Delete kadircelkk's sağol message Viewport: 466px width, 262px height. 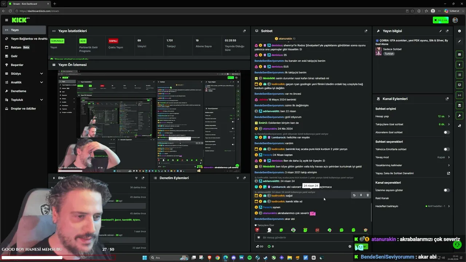[x=367, y=195]
